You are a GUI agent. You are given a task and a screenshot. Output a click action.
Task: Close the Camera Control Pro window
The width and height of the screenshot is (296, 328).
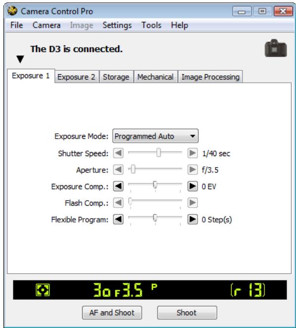point(283,11)
